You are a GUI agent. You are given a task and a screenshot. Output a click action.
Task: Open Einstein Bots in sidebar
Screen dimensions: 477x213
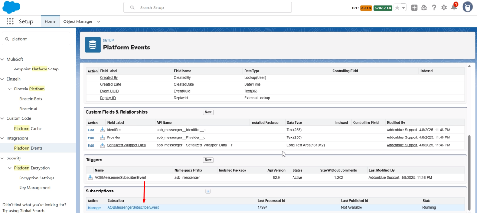coord(30,99)
